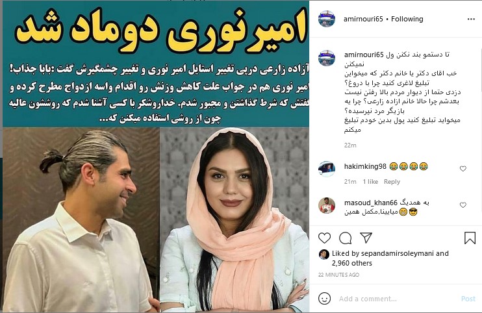The height and width of the screenshot is (313, 482).
Task: Like the post with the heart icon
Action: click(x=324, y=238)
